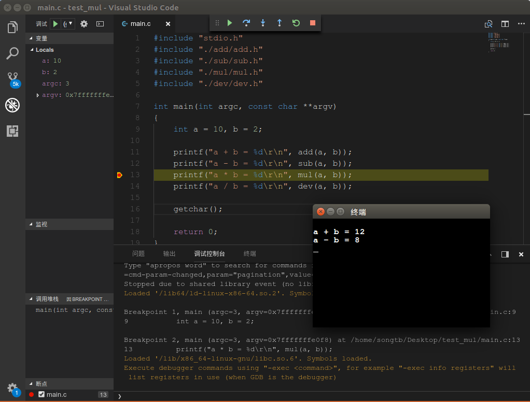
Task: Restart the debug session
Action: tap(296, 23)
